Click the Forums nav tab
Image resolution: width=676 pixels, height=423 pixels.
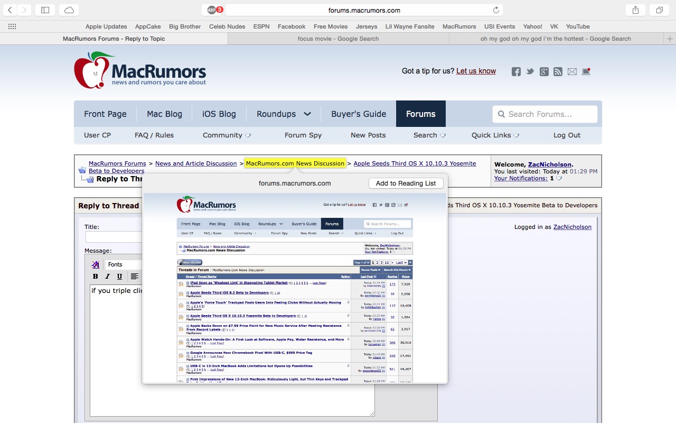click(x=421, y=114)
